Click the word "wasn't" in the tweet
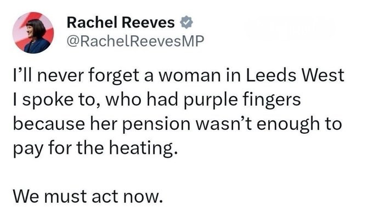This screenshot has width=373, height=221. pyautogui.click(x=223, y=124)
